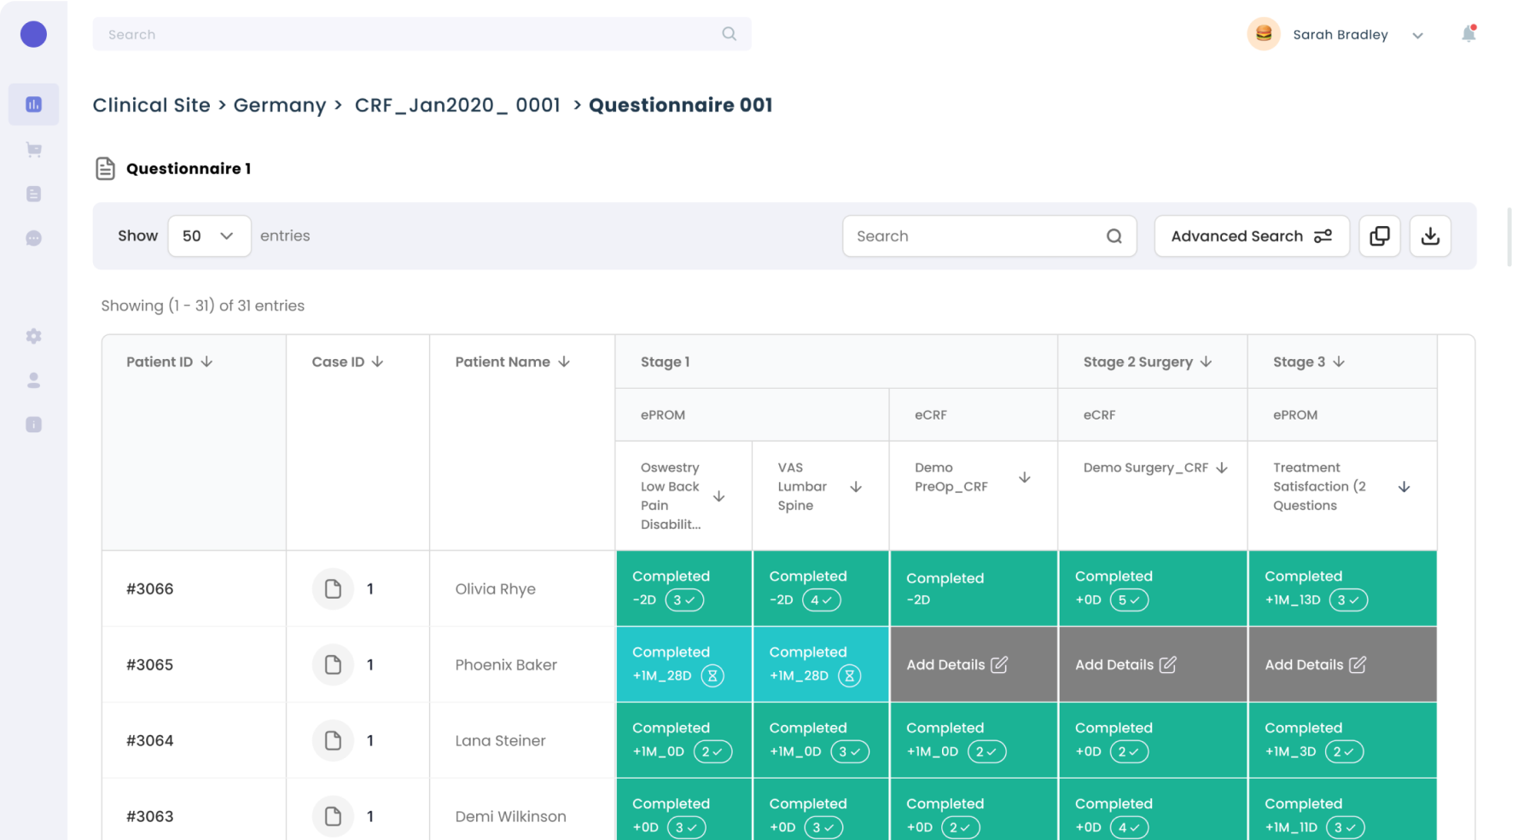Click the notification bell icon
The height and width of the screenshot is (840, 1518).
1469,34
